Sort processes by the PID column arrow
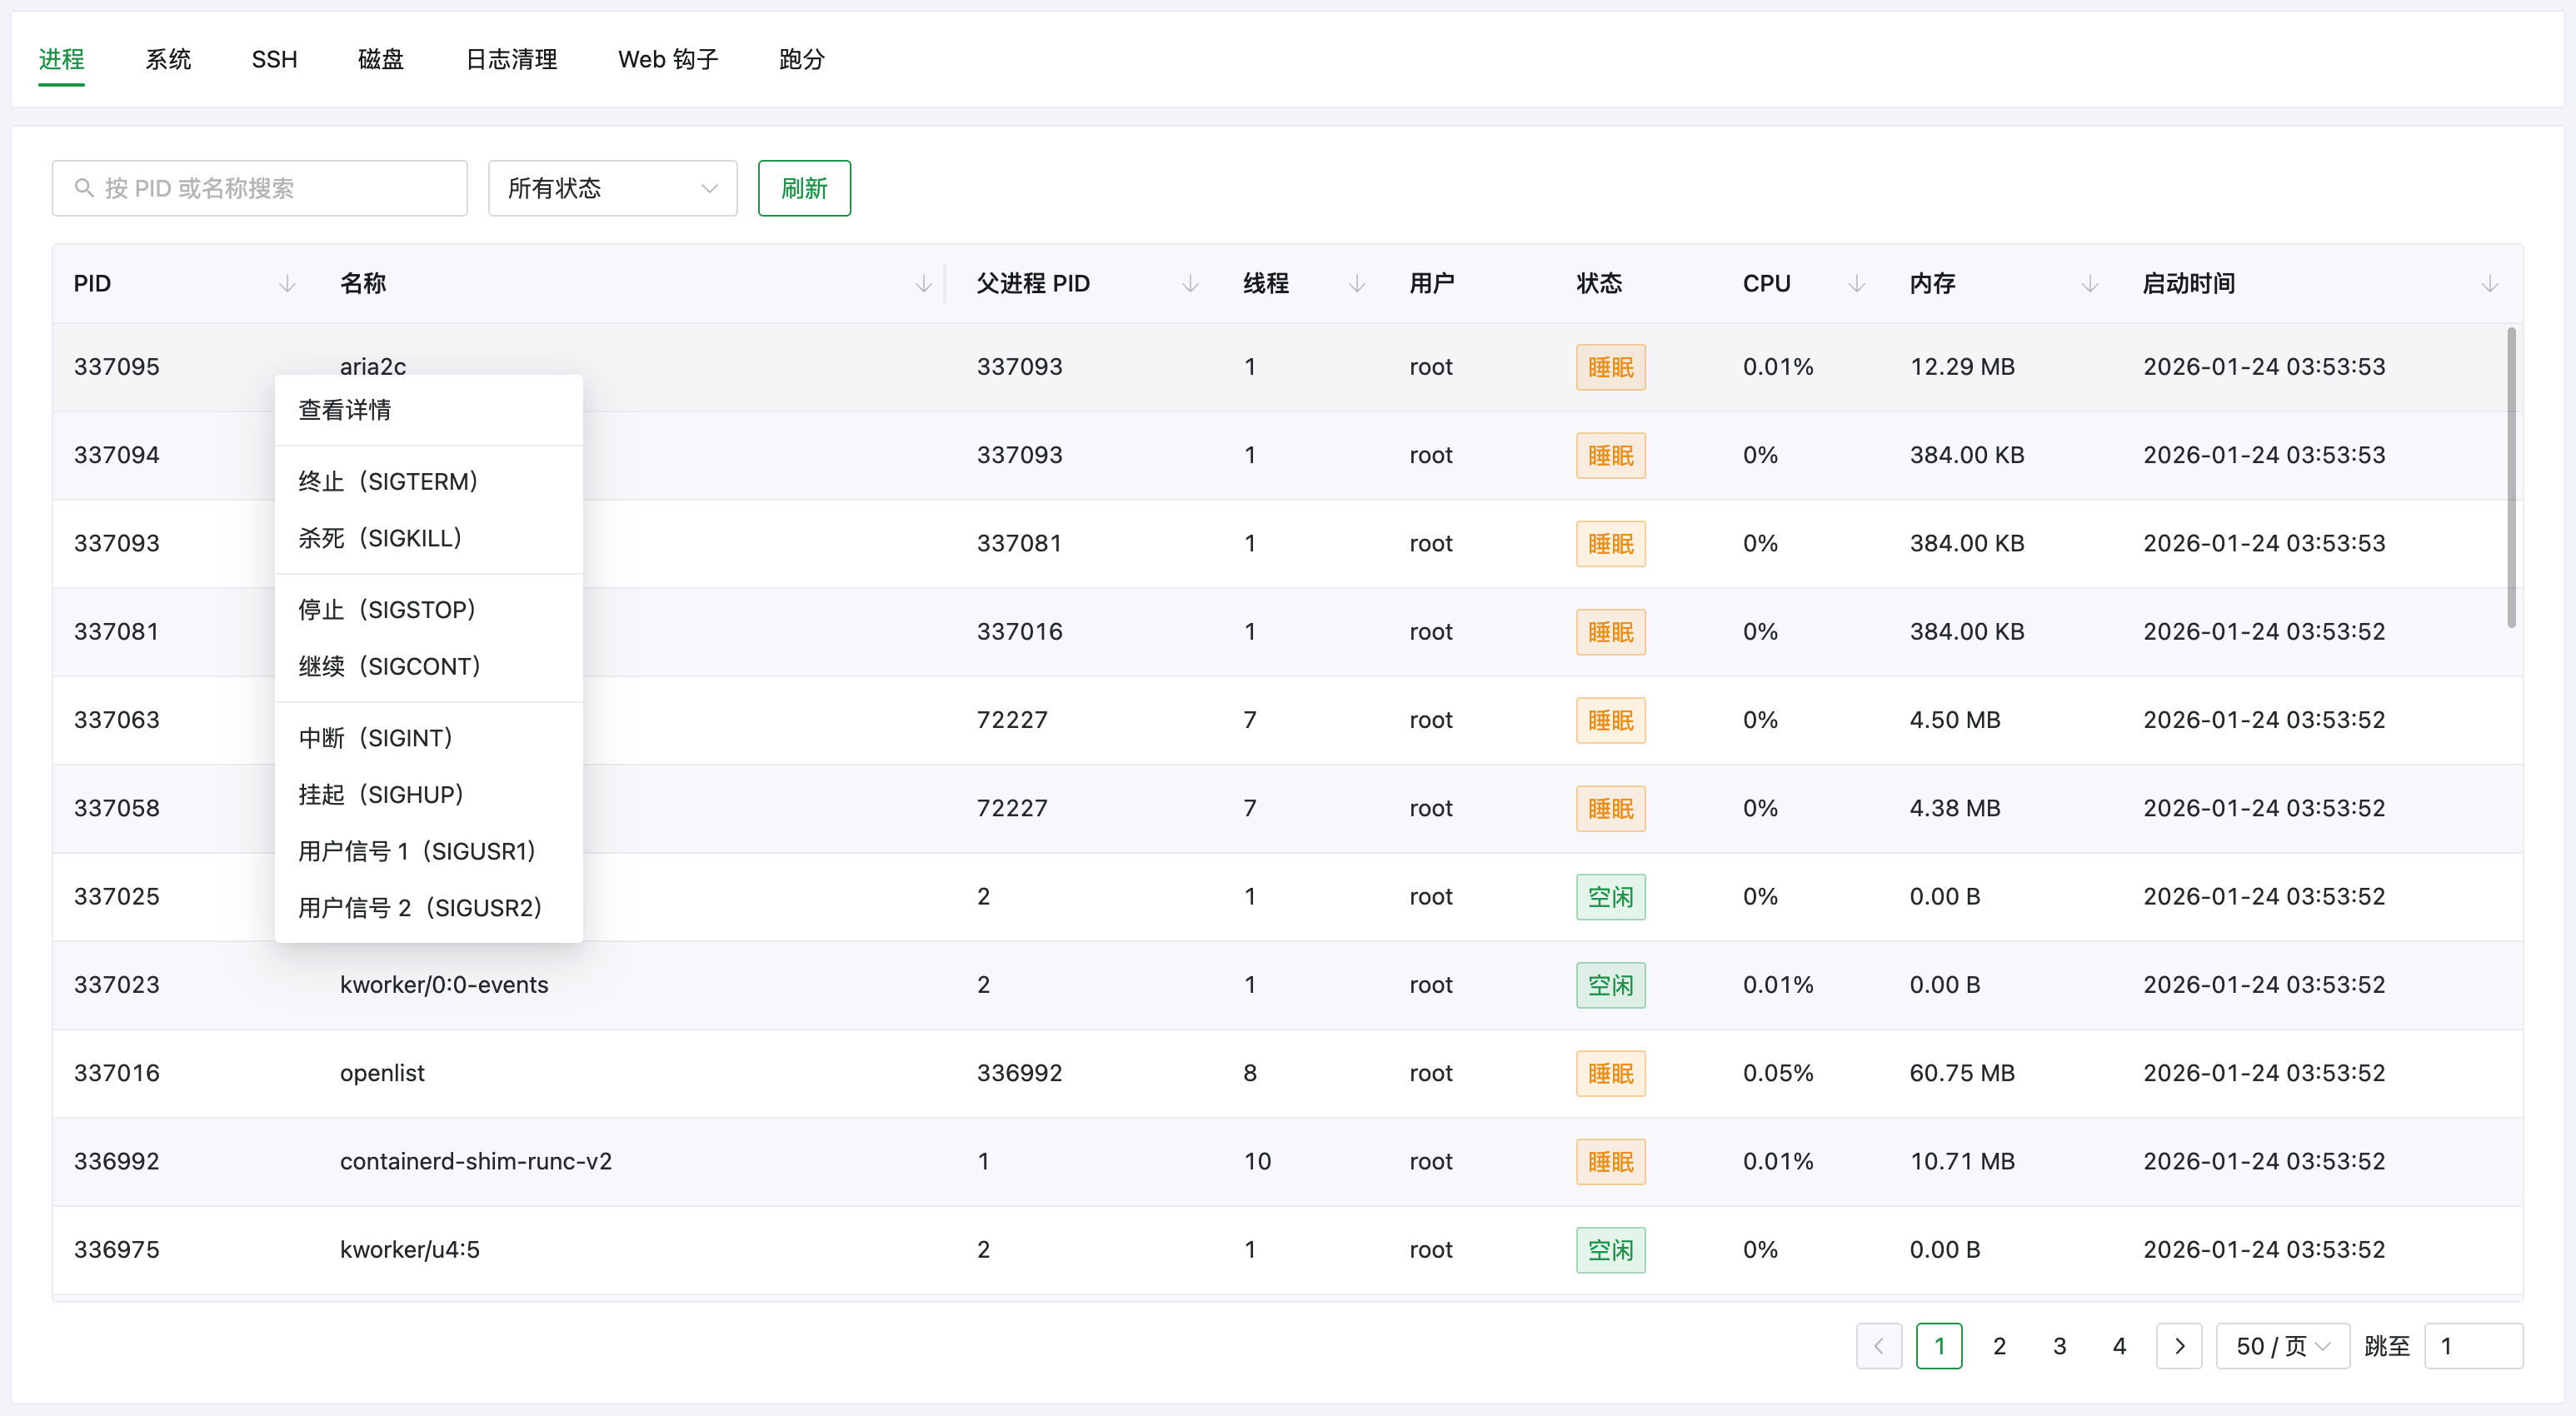 (287, 283)
